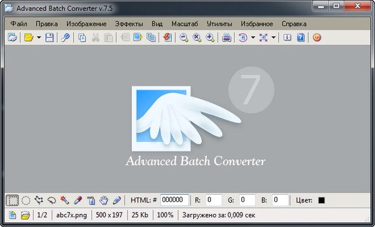Screen dimensions: 375x227
Task: Click the 100% zoom status entry
Action: tap(165, 215)
